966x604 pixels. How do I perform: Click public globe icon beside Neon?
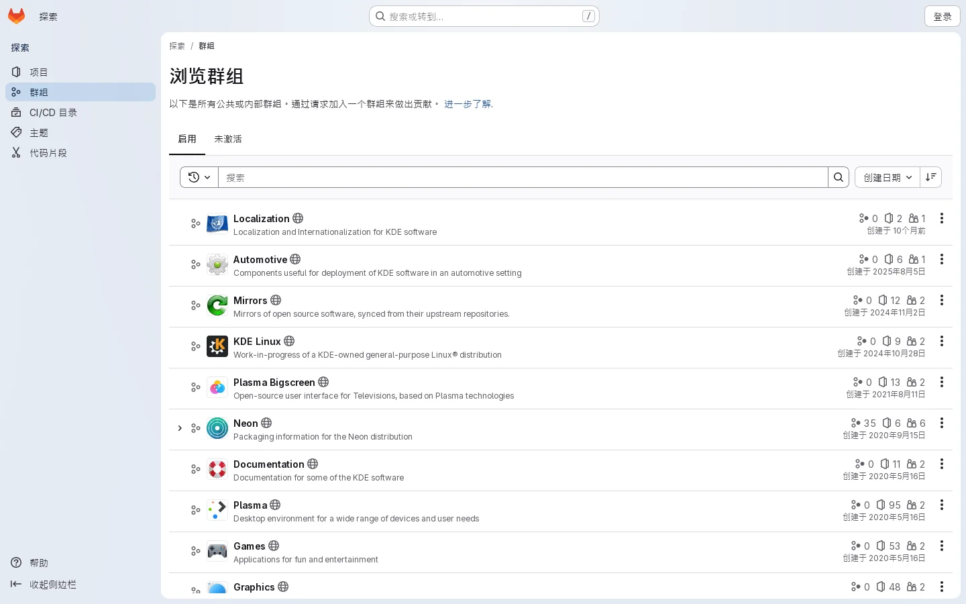coord(266,423)
